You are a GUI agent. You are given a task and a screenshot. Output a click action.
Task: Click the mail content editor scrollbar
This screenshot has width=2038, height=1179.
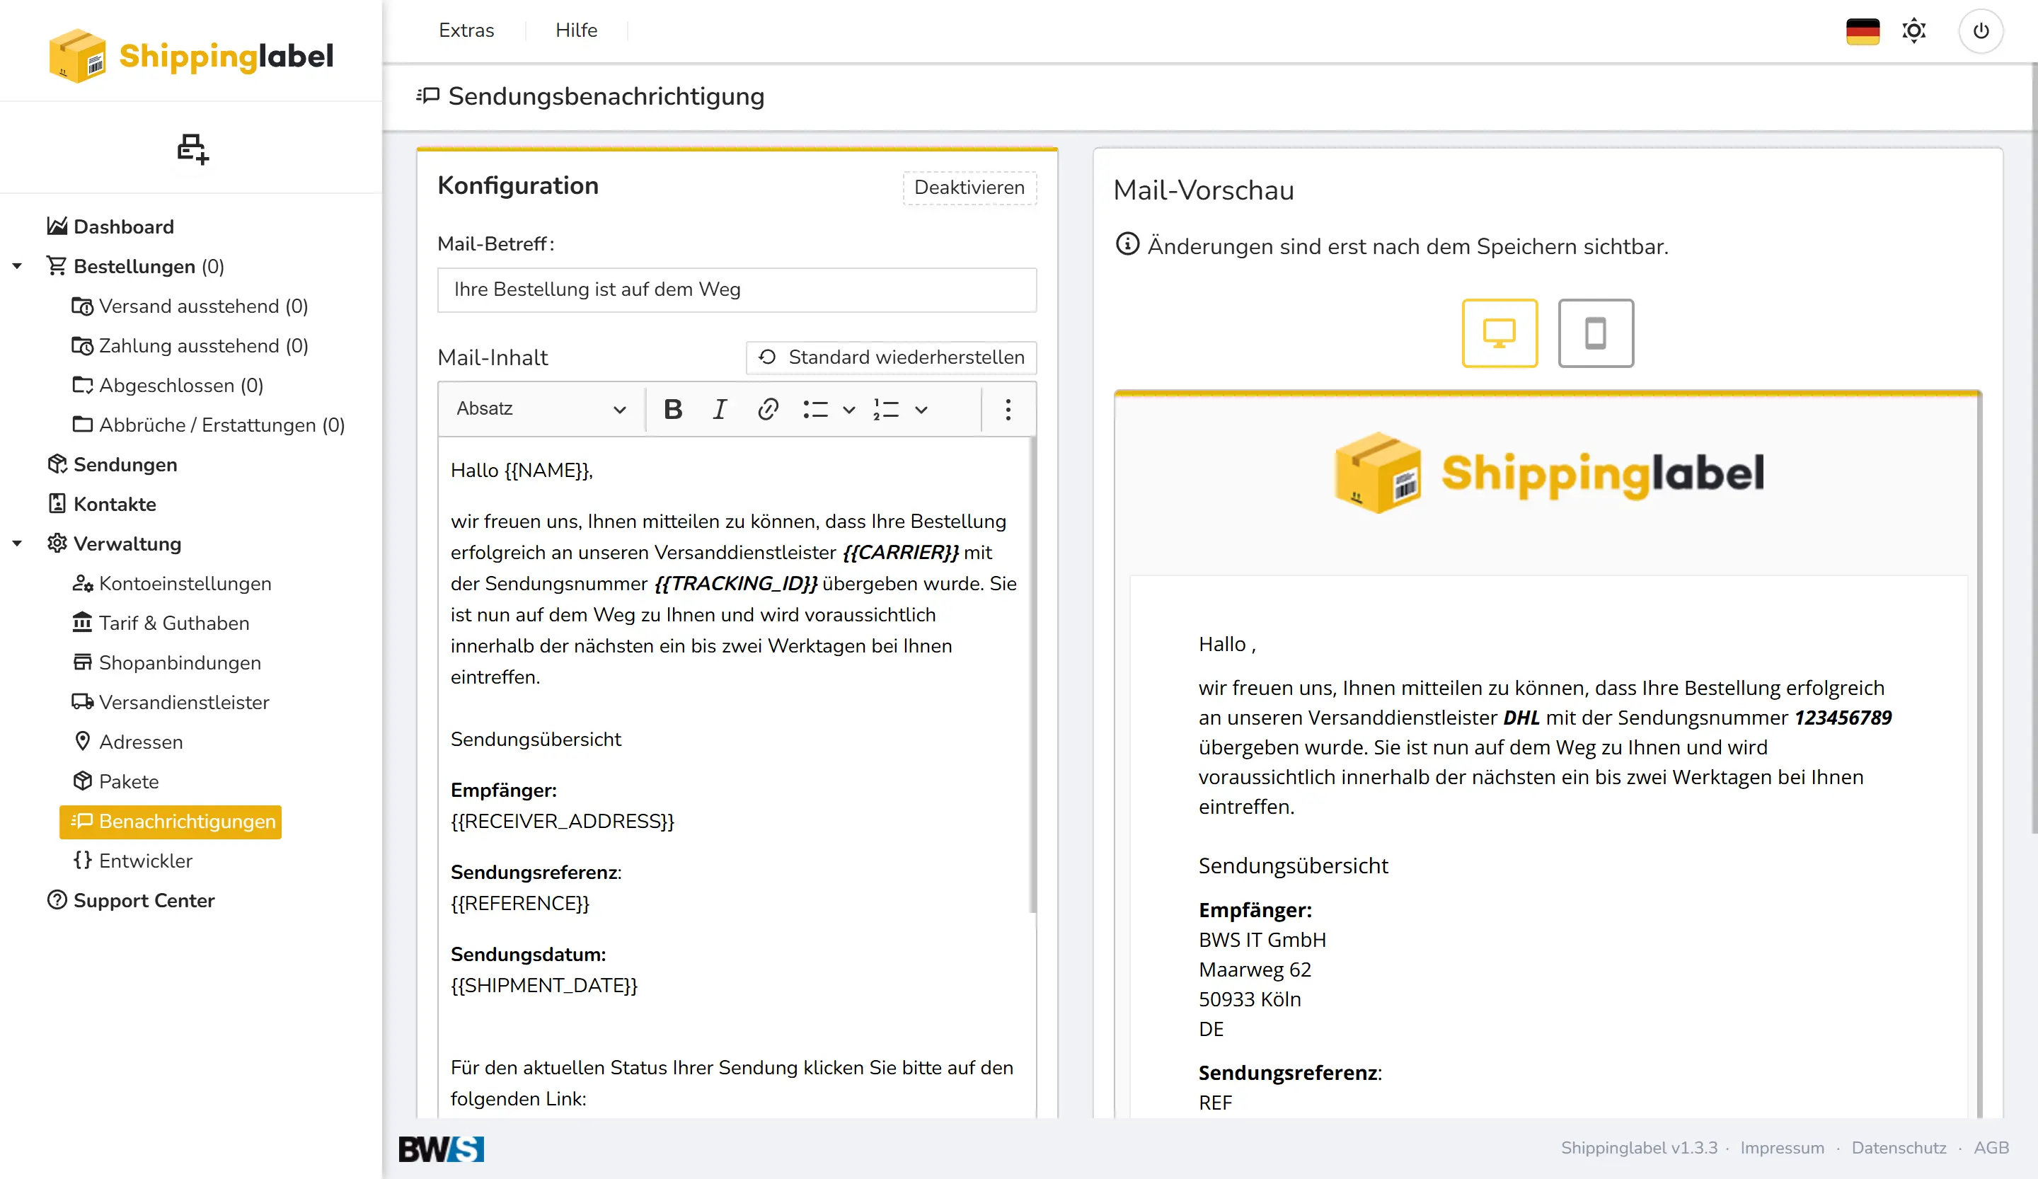tap(1032, 675)
